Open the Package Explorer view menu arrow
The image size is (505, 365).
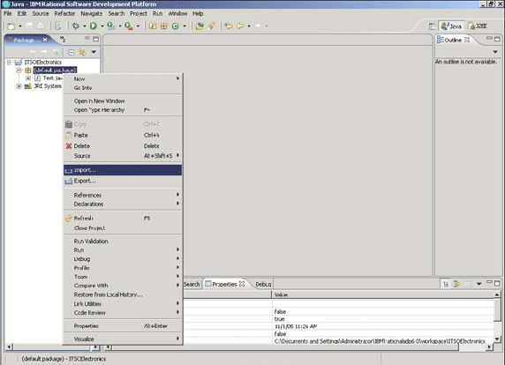(x=94, y=52)
